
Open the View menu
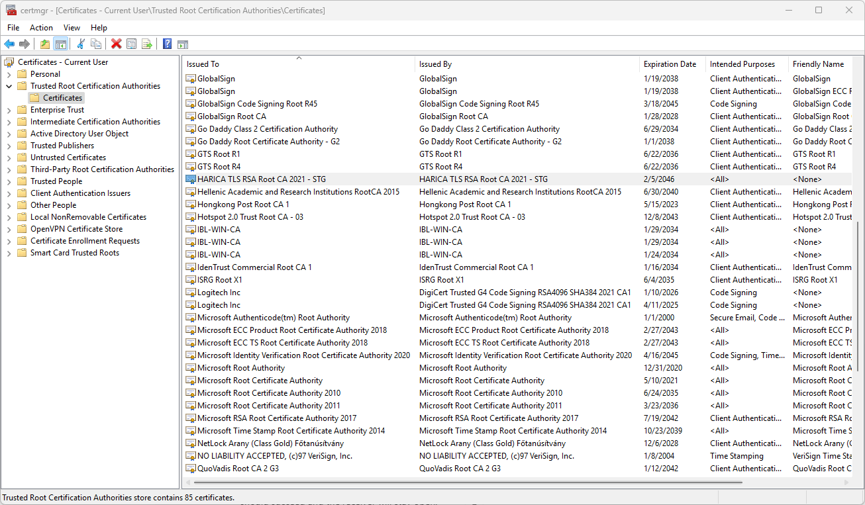coord(72,28)
